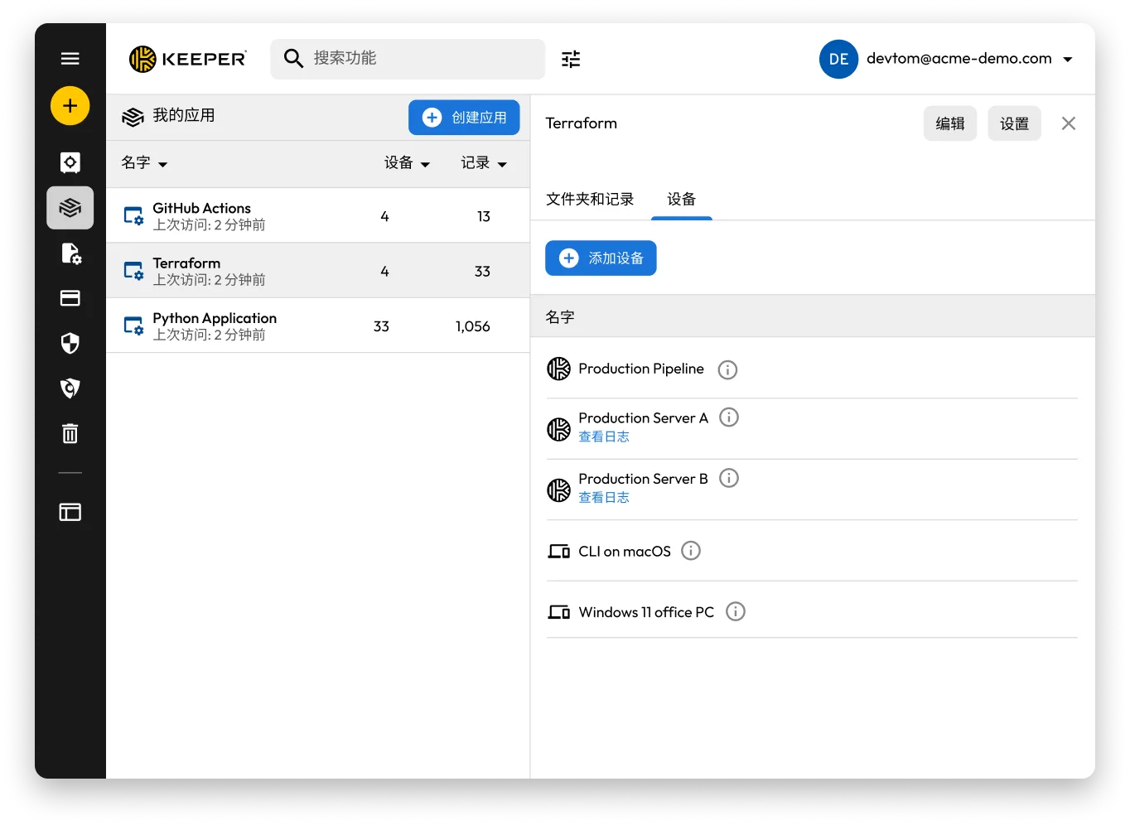Select the Terraform row in application list
Image resolution: width=1130 pixels, height=825 pixels.
point(318,271)
